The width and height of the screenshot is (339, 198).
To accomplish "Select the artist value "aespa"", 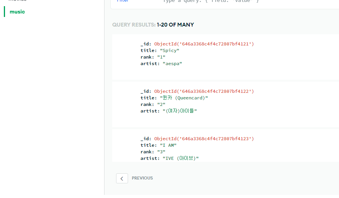I will (x=172, y=64).
